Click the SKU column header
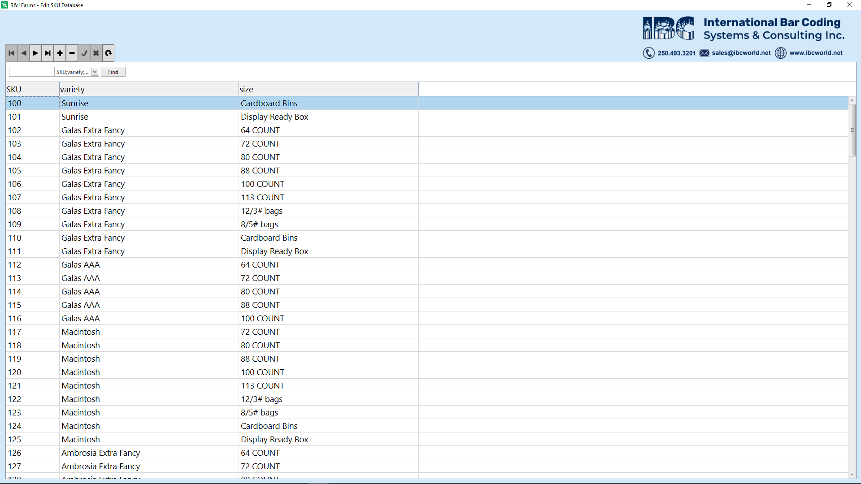Image resolution: width=861 pixels, height=484 pixels. click(32, 89)
